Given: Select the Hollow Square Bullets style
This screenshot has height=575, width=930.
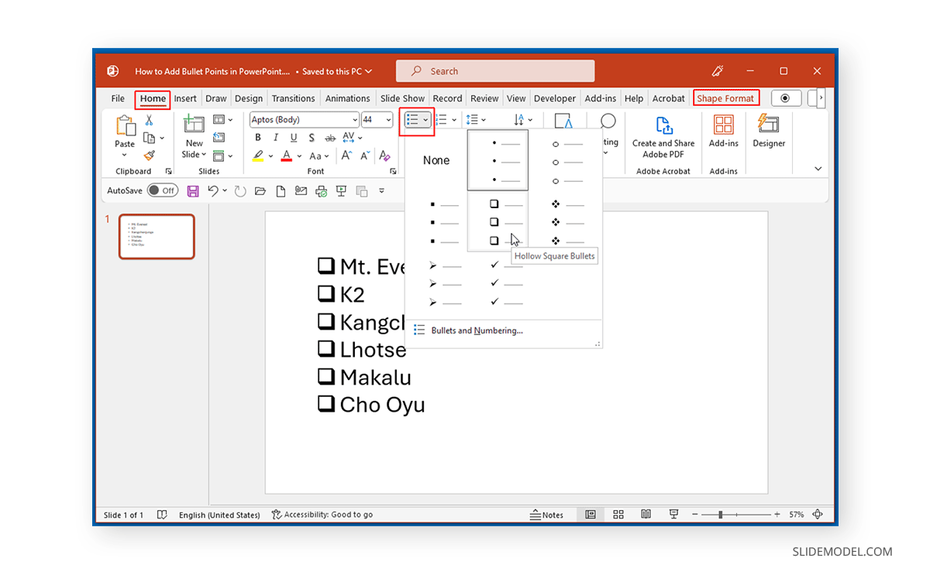Looking at the screenshot, I should tap(496, 221).
